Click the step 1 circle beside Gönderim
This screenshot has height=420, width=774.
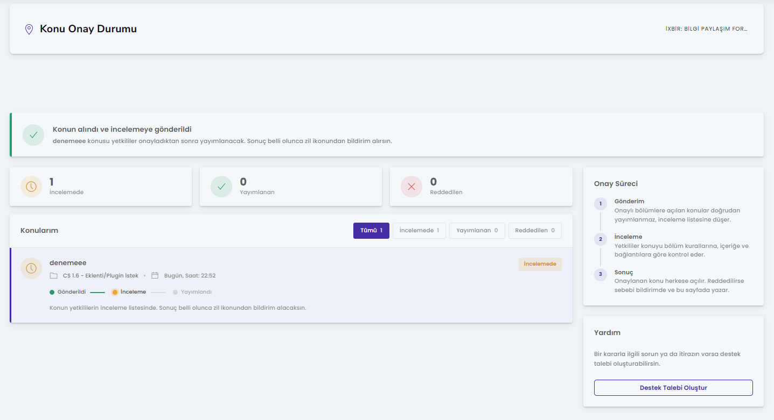pos(601,204)
